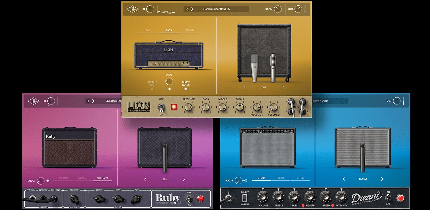Go to previous preset in Lion

click(187, 9)
